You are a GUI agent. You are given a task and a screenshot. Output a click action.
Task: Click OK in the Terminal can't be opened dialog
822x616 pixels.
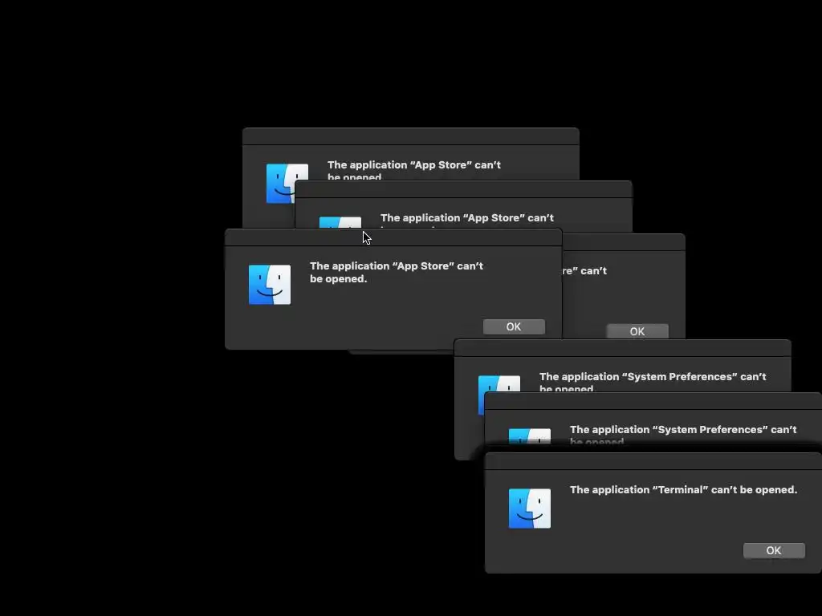pos(774,550)
